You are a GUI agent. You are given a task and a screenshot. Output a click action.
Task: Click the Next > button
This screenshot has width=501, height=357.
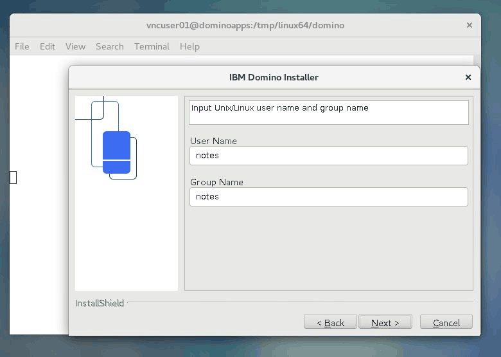pos(385,322)
